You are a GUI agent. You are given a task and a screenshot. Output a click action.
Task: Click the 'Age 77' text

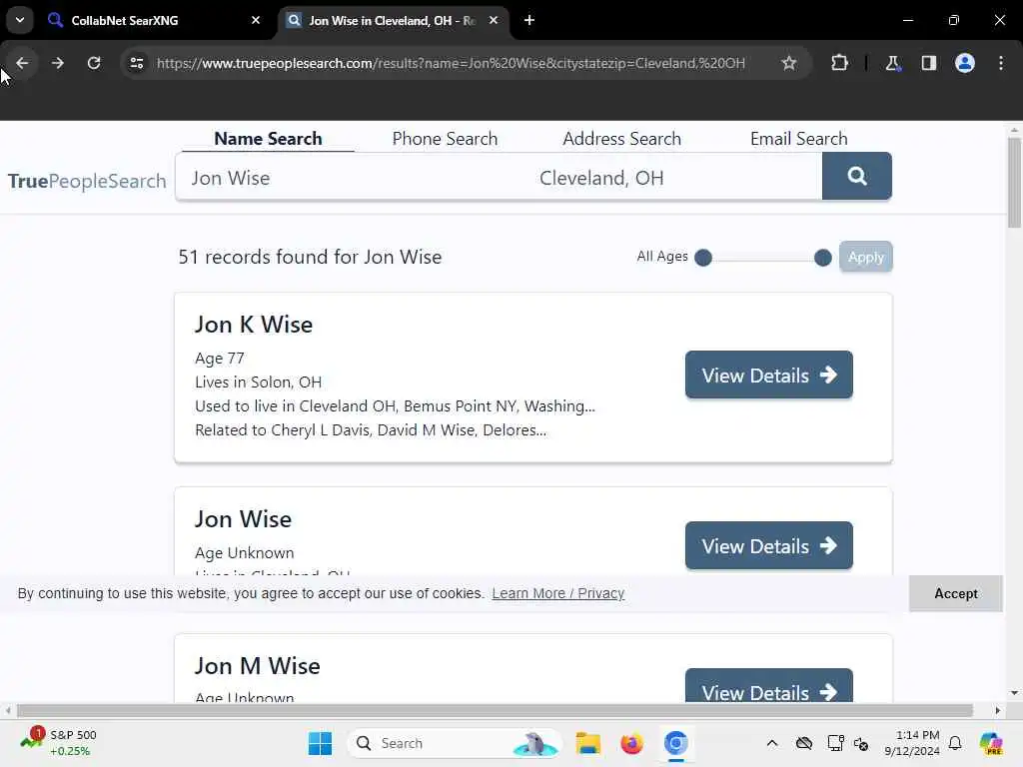point(219,359)
